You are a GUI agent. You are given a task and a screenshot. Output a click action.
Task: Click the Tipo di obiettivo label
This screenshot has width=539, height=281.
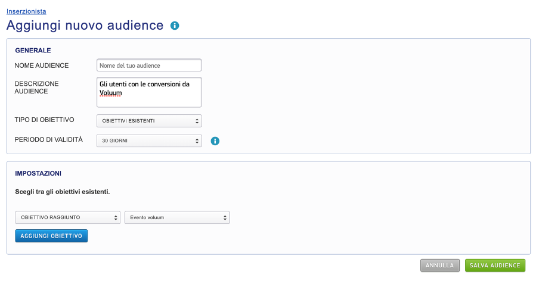pyautogui.click(x=44, y=120)
